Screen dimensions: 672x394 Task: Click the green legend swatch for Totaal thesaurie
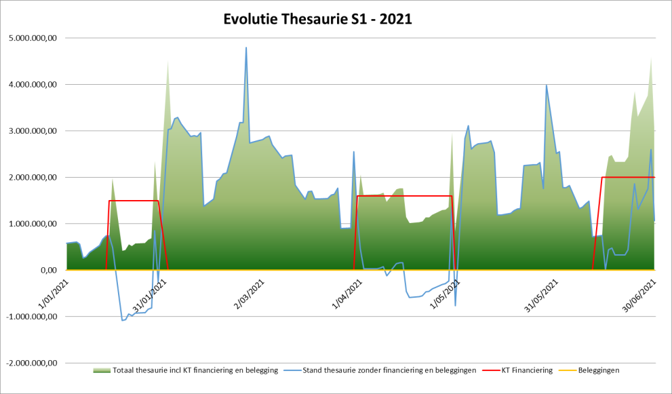[100, 370]
